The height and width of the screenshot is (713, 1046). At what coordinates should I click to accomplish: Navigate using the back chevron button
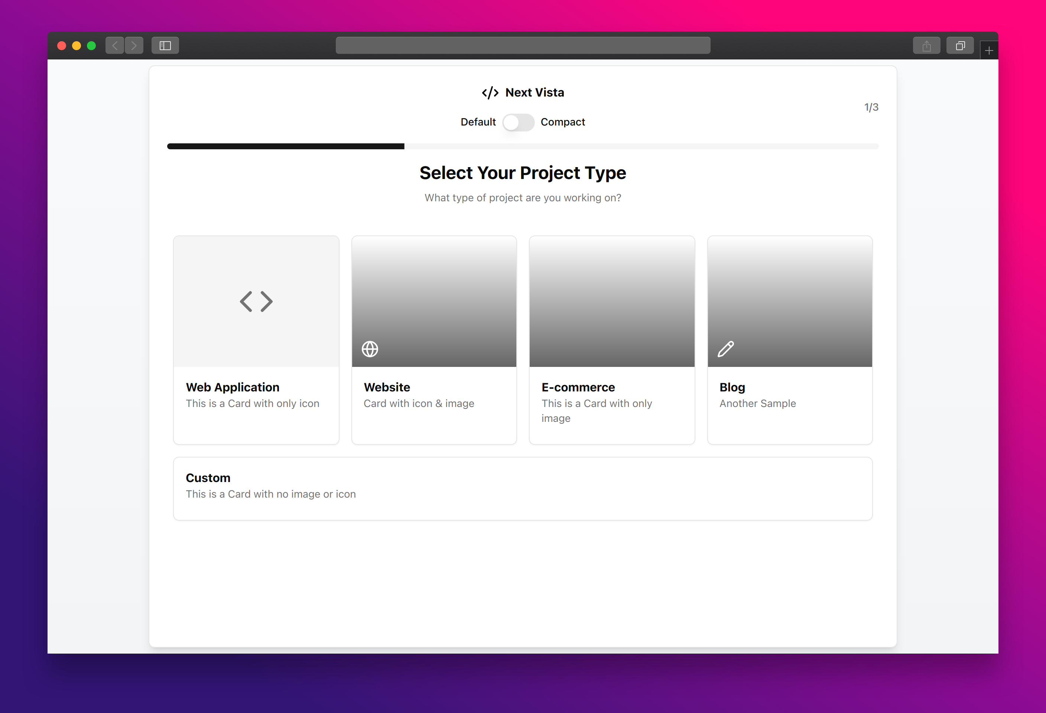tap(115, 45)
